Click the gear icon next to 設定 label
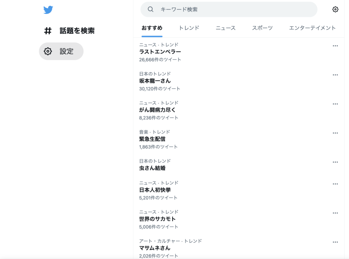Screen dimensions: 349x259 pos(47,51)
